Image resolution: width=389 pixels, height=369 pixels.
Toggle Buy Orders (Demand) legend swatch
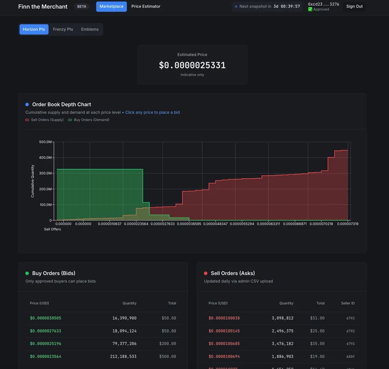pos(70,120)
